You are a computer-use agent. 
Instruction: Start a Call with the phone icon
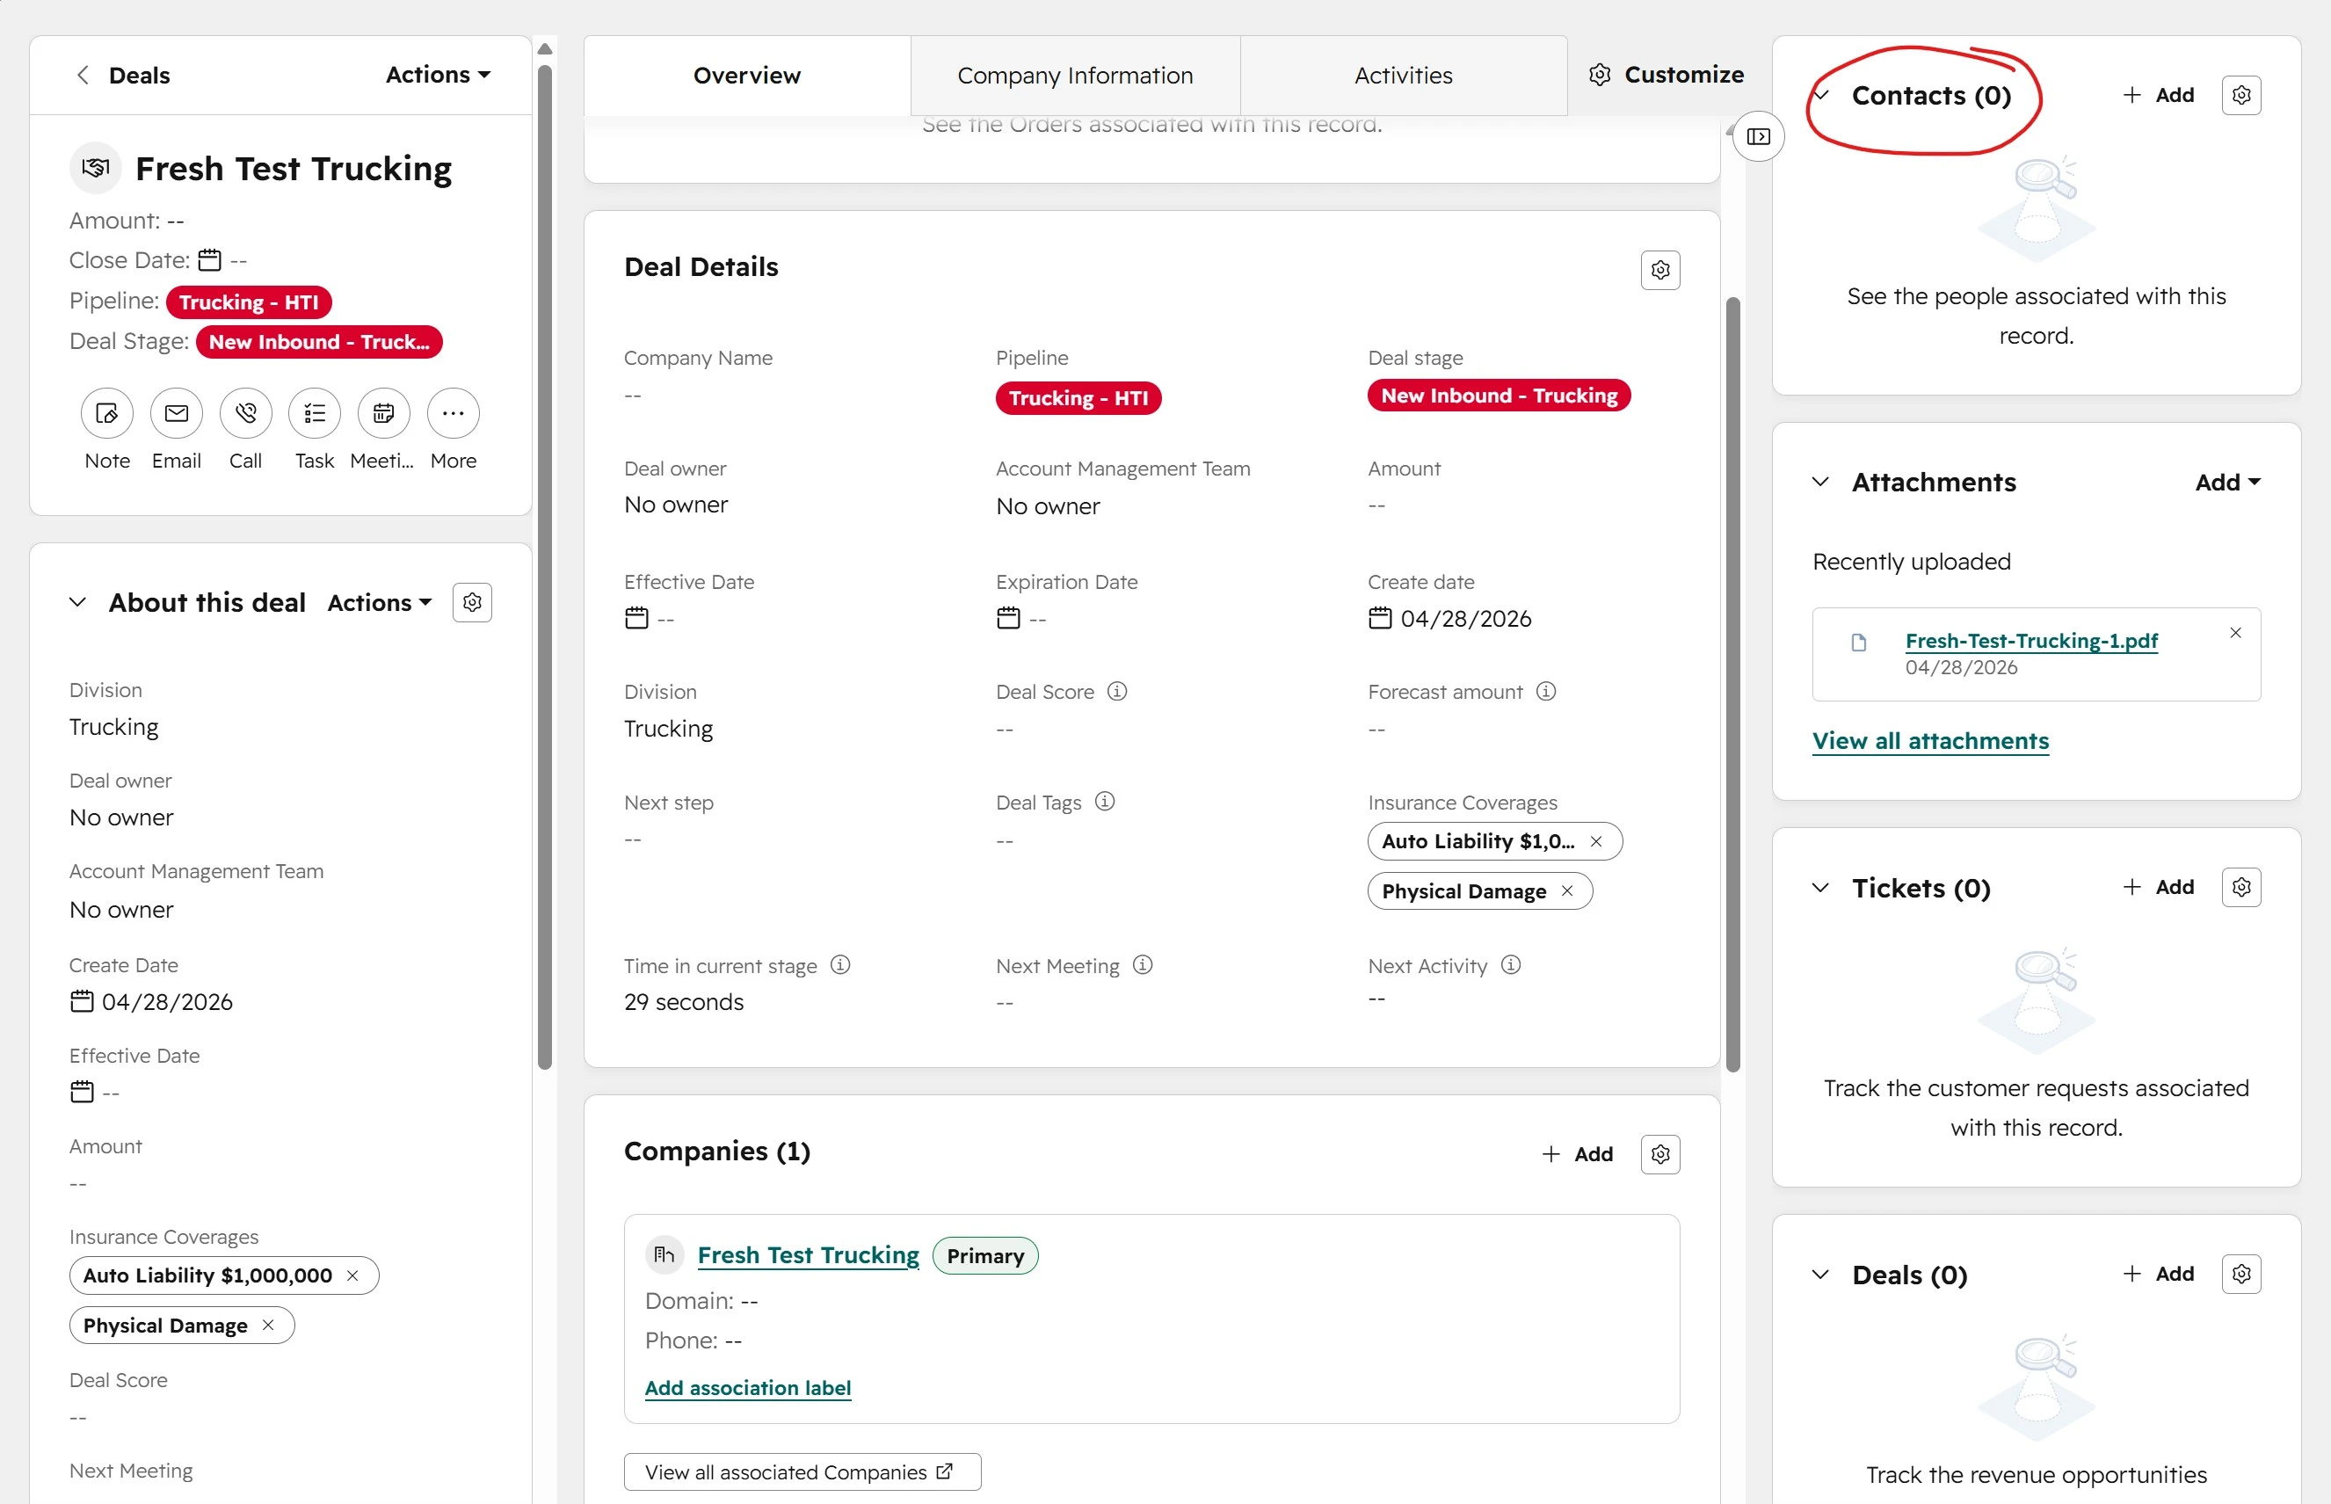click(x=245, y=414)
